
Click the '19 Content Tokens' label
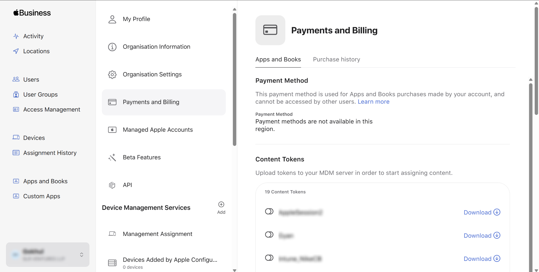coord(285,192)
